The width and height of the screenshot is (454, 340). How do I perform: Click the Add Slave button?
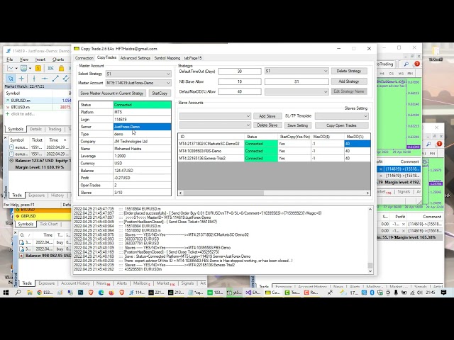pos(267,116)
